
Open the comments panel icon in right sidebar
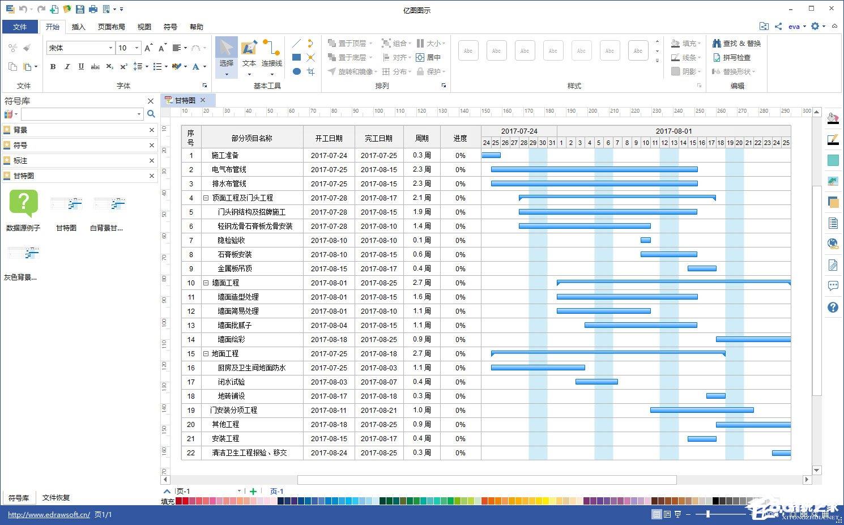(833, 285)
